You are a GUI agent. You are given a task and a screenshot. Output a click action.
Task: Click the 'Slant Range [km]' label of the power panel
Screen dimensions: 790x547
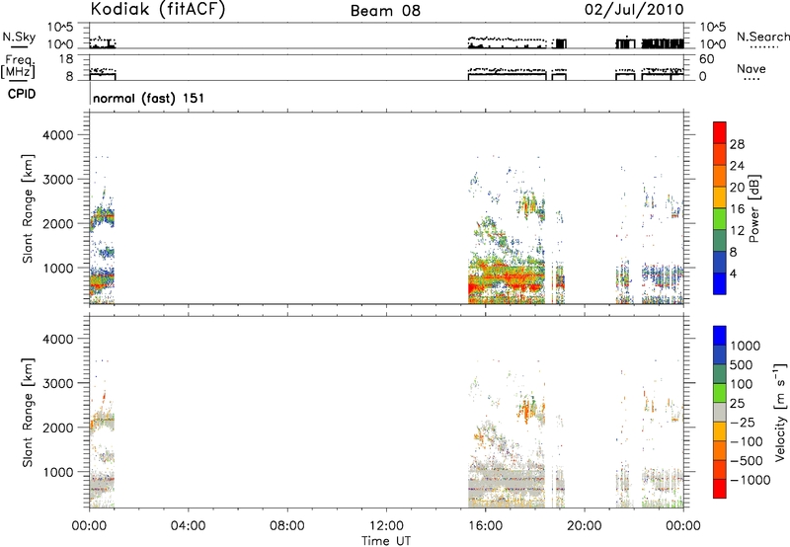coord(28,208)
